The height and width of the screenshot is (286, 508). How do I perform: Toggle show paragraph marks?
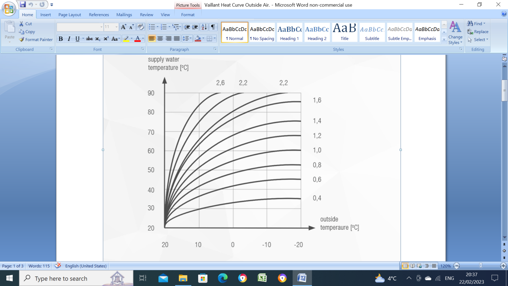[x=213, y=27]
